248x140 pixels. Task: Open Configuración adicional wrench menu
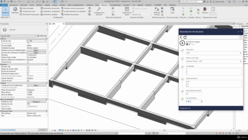[99, 11]
